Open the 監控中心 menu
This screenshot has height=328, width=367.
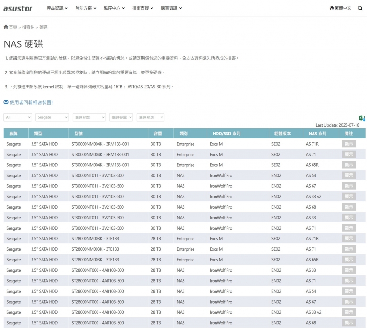pos(114,8)
